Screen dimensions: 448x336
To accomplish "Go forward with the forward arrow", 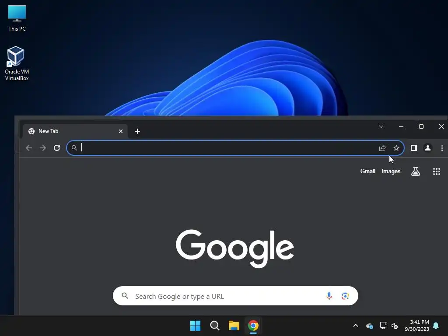I will (x=43, y=148).
